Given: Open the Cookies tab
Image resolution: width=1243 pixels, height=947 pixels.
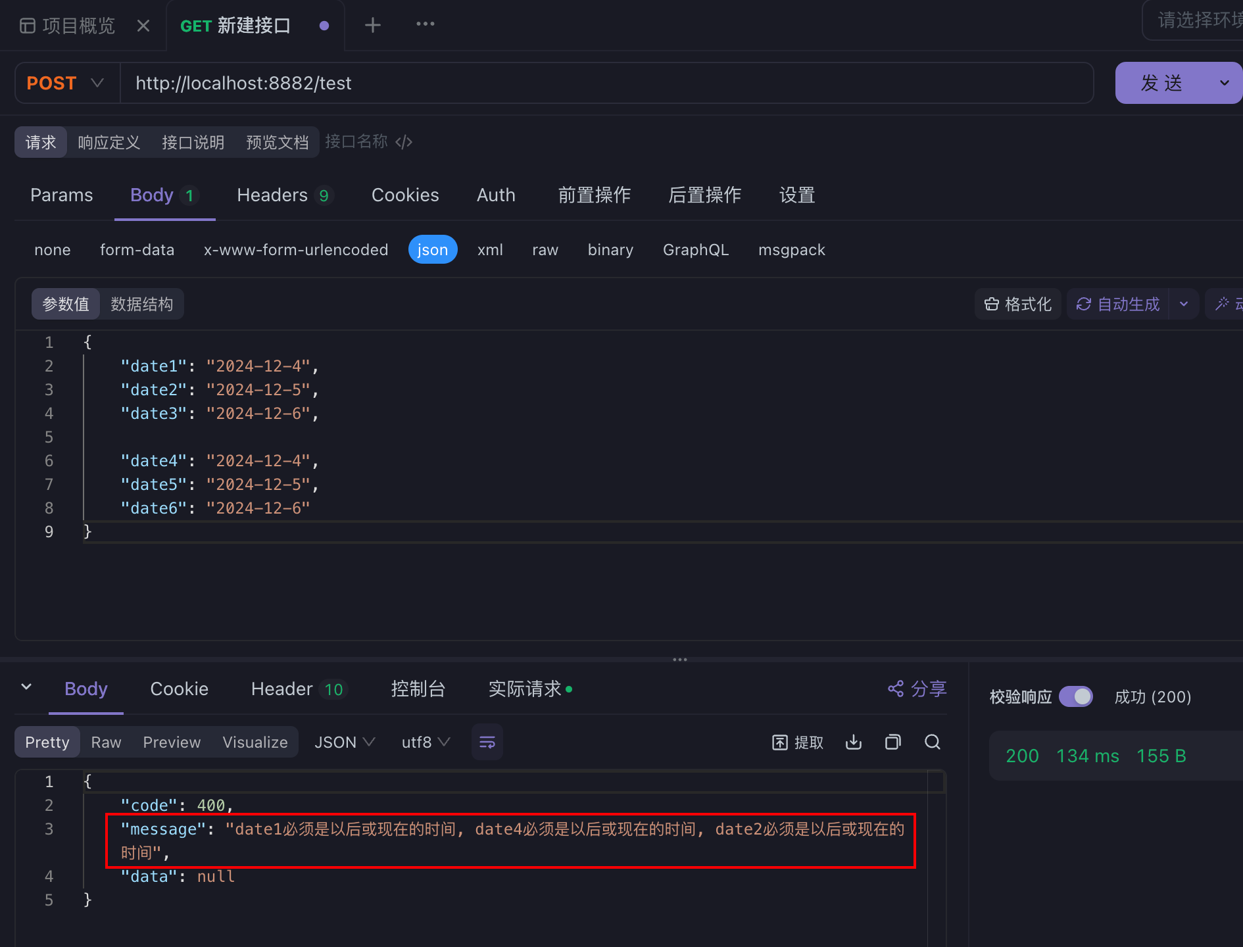Looking at the screenshot, I should [x=405, y=195].
